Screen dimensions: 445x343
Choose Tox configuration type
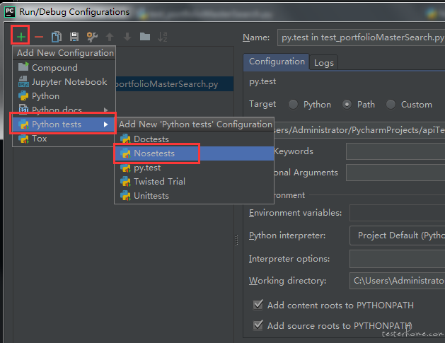64,139
